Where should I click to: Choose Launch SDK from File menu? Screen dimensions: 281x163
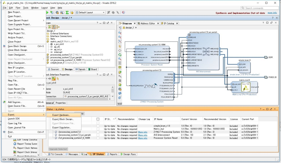click(14, 119)
